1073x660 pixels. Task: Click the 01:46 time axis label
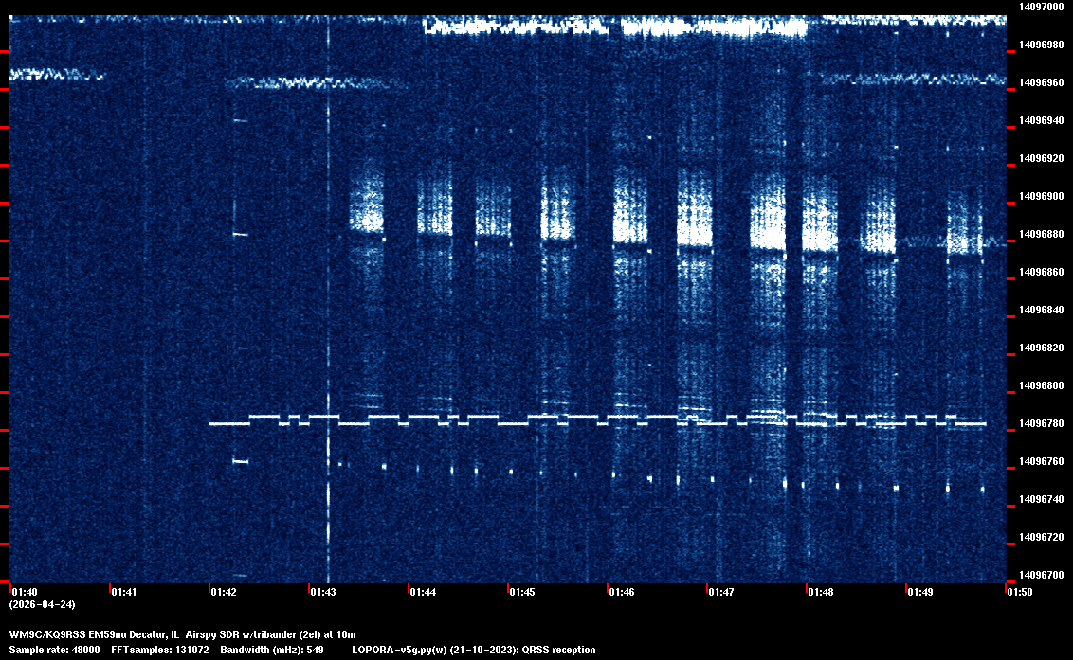[x=622, y=592]
